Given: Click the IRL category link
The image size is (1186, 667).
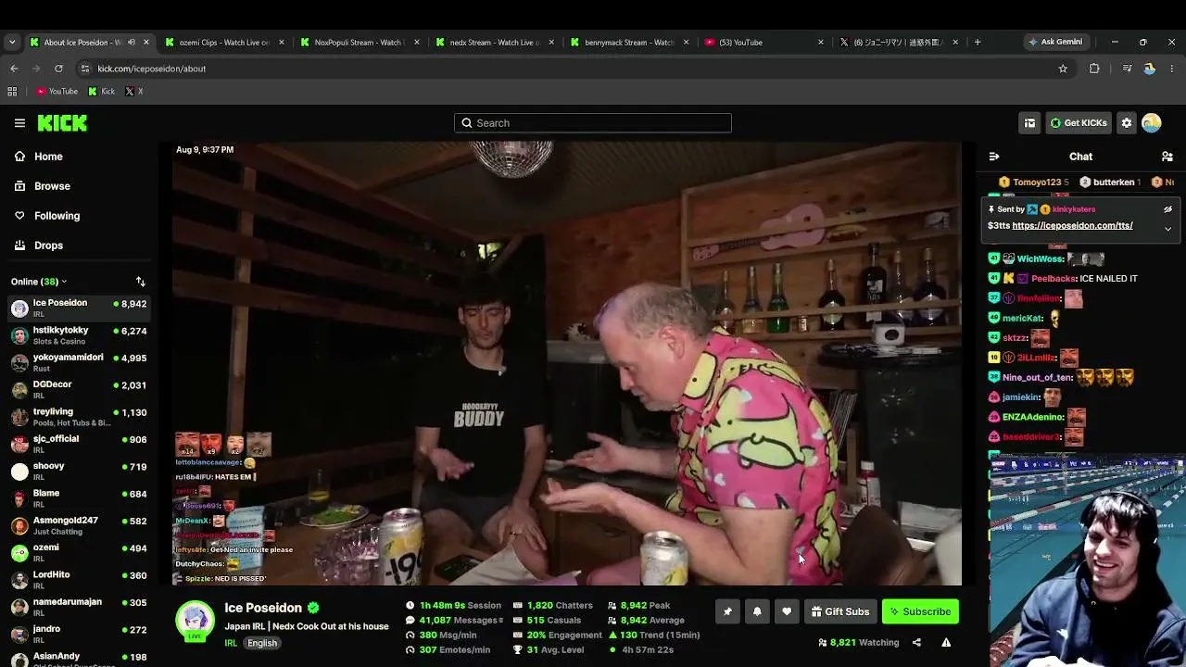Looking at the screenshot, I should [x=231, y=643].
